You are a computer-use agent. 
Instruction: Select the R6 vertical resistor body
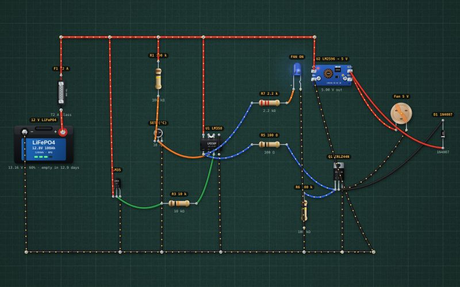pos(304,211)
